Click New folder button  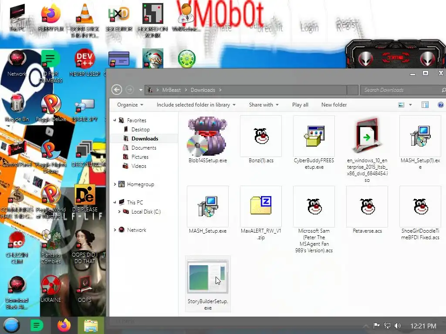(334, 105)
